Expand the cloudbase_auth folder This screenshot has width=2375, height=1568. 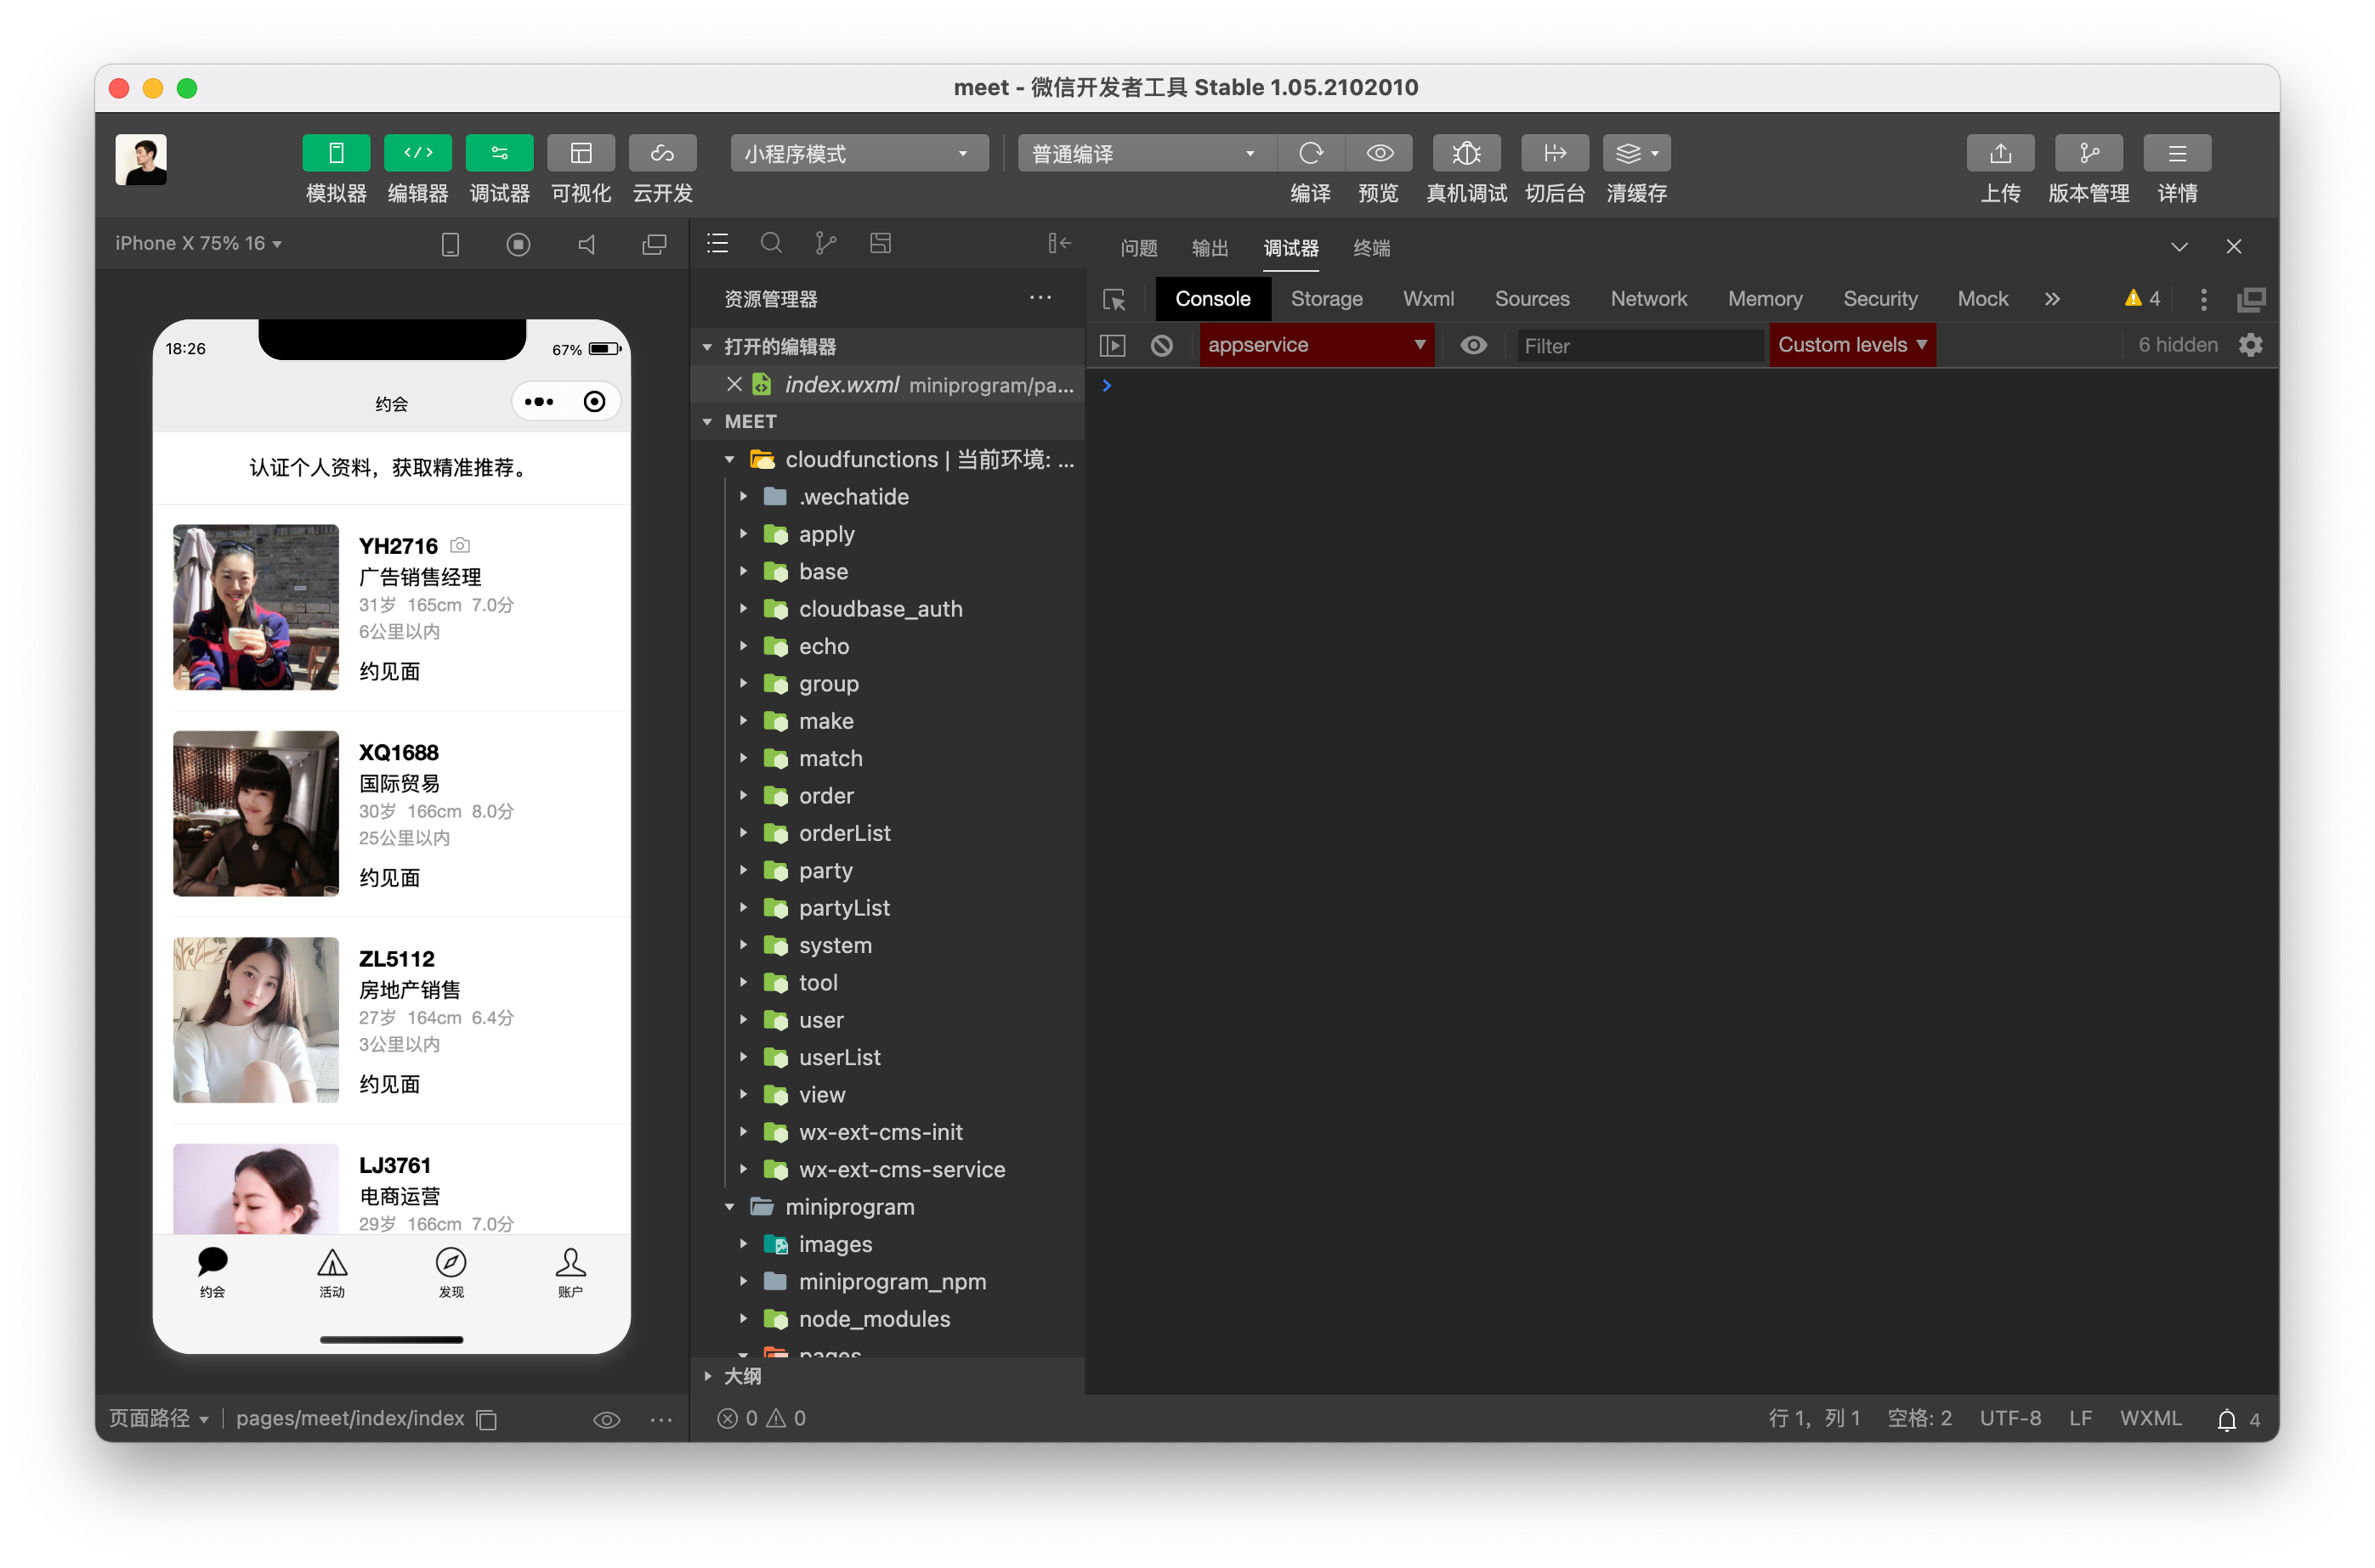(x=879, y=609)
